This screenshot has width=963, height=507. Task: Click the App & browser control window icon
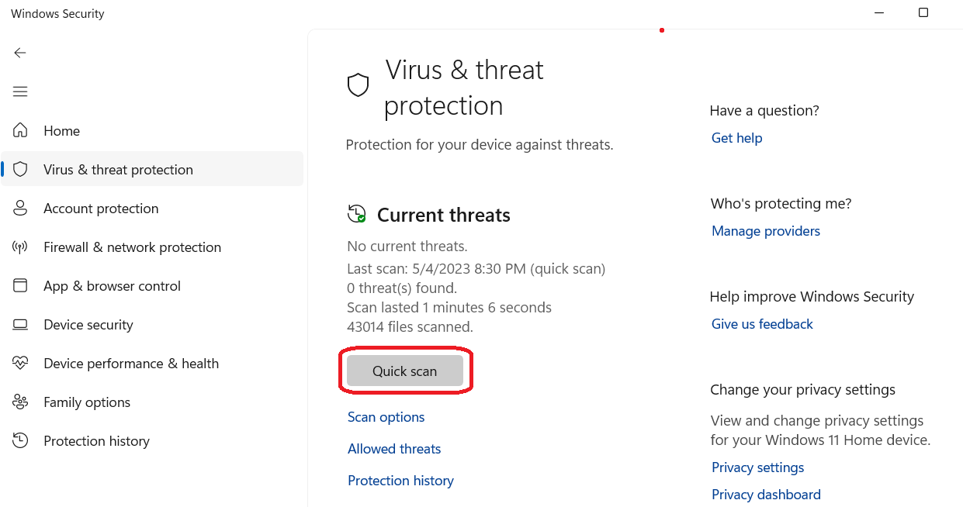(x=20, y=285)
